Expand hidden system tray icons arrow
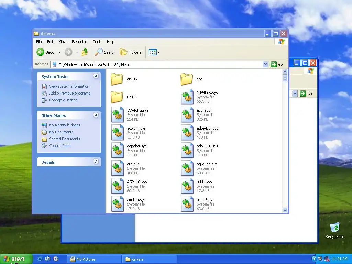Viewport: 352px width, 264px height. coord(314,259)
